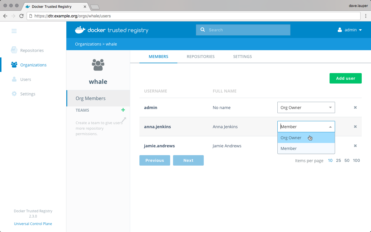The height and width of the screenshot is (232, 371).
Task: Click the Docker whale logo in header
Action: tap(80, 30)
